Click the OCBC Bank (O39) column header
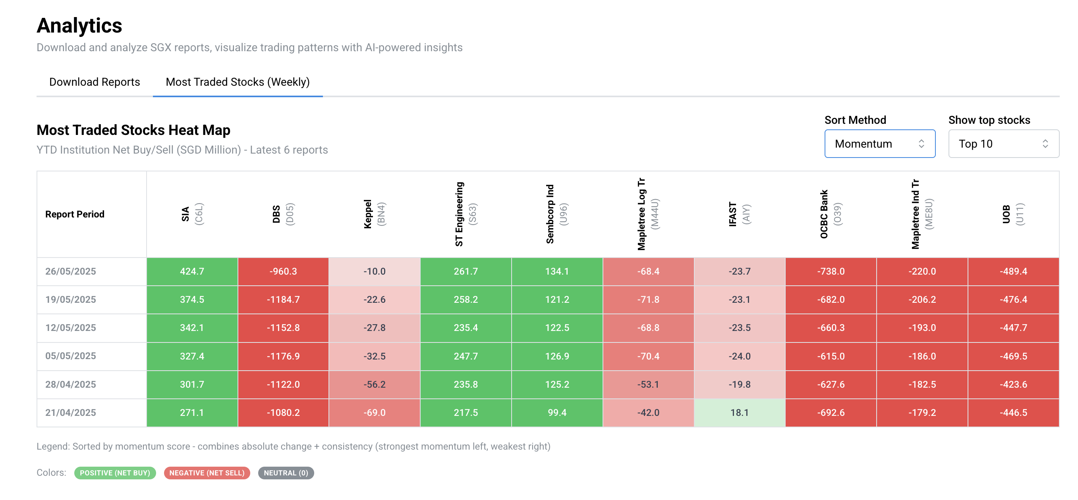Viewport: 1078px width, 500px height. click(831, 214)
